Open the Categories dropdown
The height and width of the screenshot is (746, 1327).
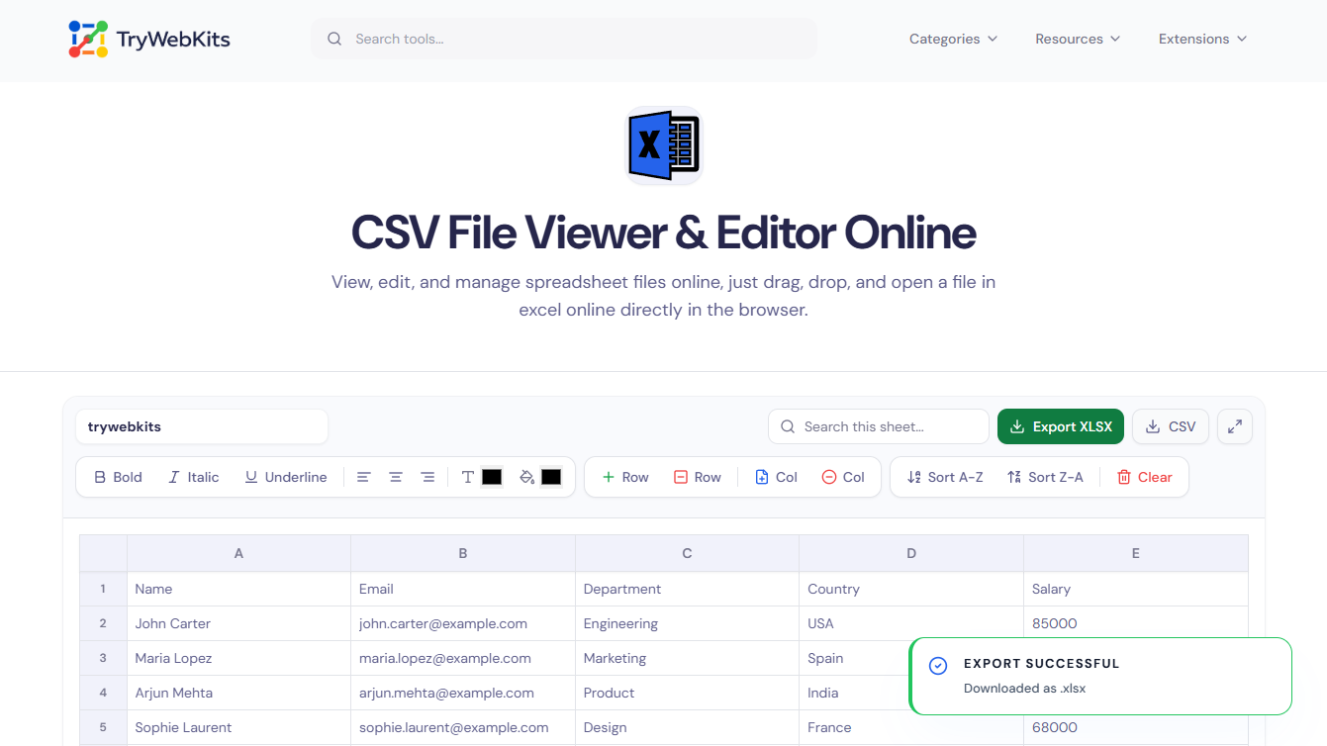click(x=951, y=39)
